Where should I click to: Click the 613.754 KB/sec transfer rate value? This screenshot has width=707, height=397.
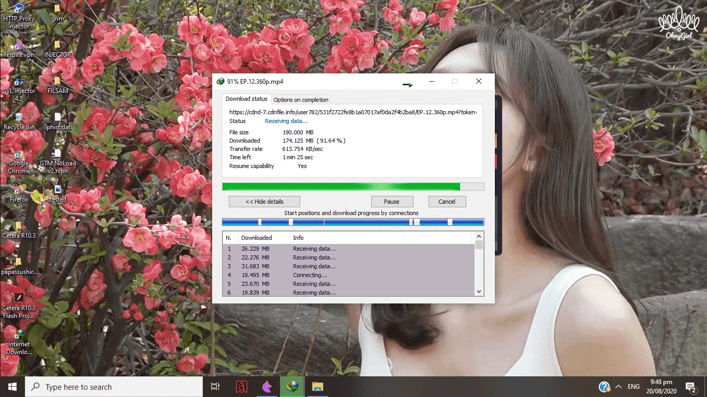(303, 149)
